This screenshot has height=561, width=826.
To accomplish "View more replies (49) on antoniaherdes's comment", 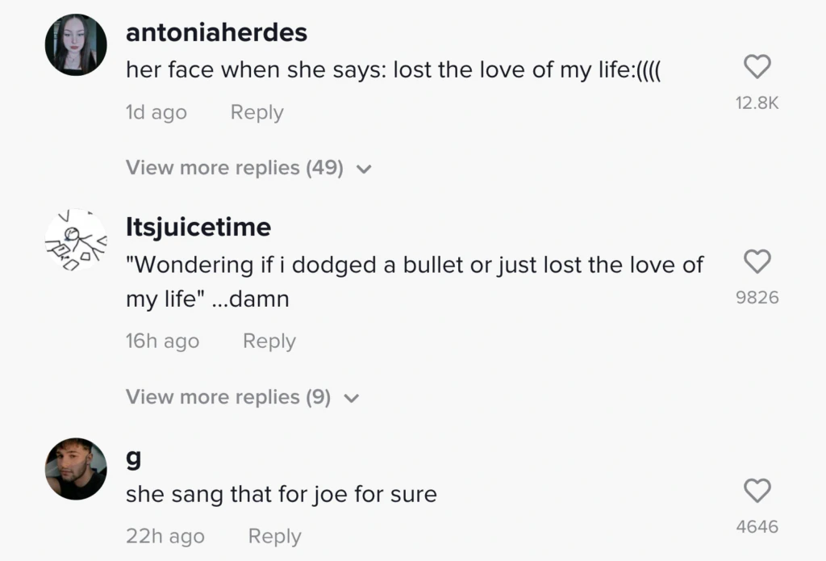I will pyautogui.click(x=234, y=168).
